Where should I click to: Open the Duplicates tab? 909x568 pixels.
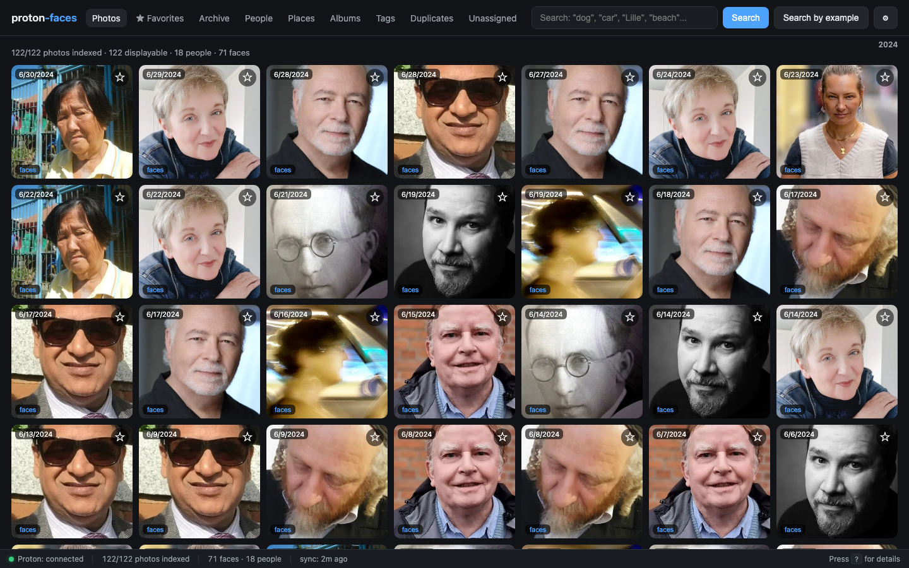432,18
